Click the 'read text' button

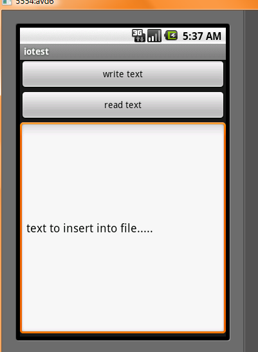click(x=123, y=105)
